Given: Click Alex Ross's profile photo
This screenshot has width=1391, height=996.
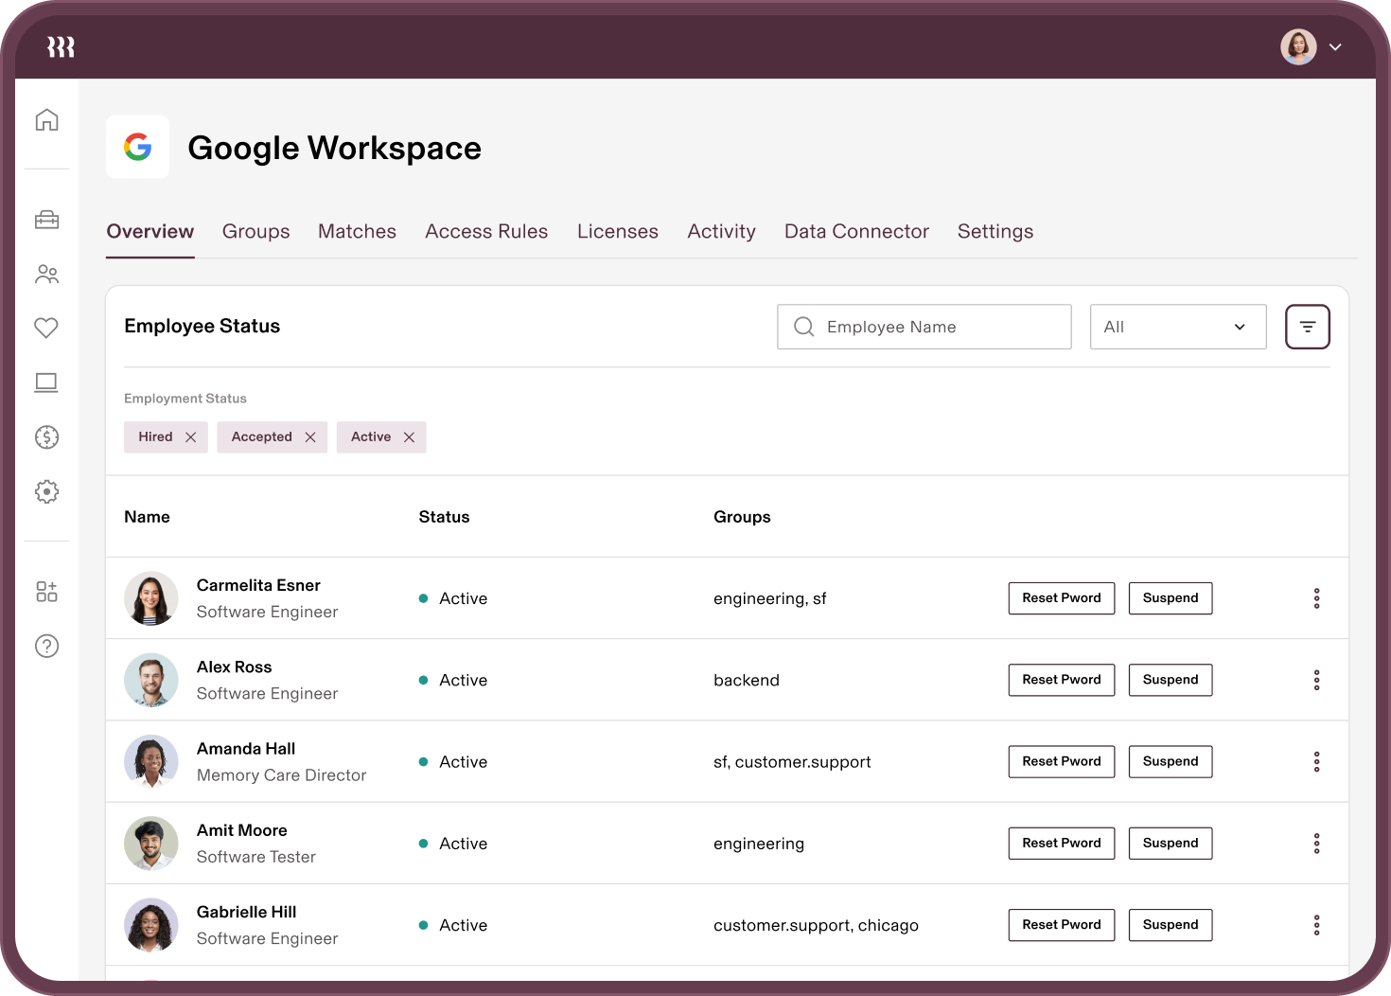Looking at the screenshot, I should (151, 680).
